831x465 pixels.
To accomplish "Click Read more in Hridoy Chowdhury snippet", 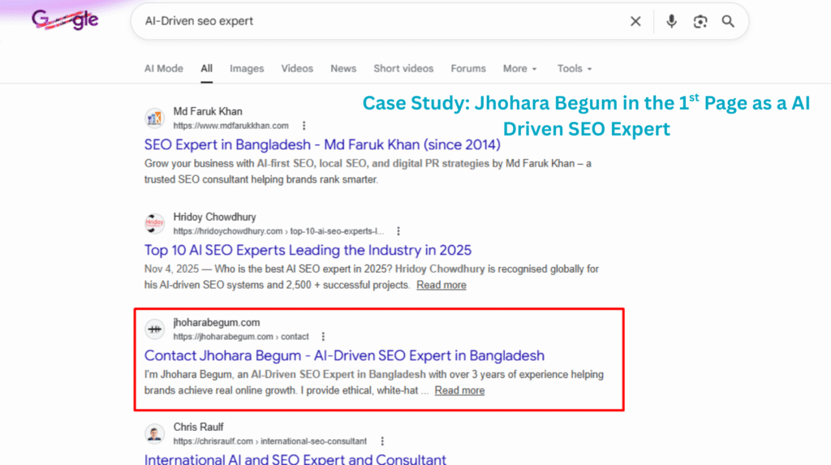I will [441, 286].
